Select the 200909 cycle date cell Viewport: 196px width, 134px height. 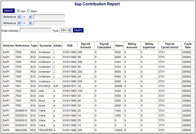(188, 86)
